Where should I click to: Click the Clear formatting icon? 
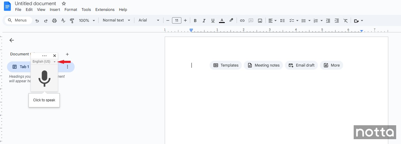pyautogui.click(x=345, y=21)
